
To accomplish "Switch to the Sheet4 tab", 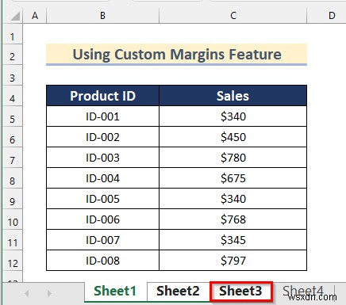I will [x=303, y=292].
